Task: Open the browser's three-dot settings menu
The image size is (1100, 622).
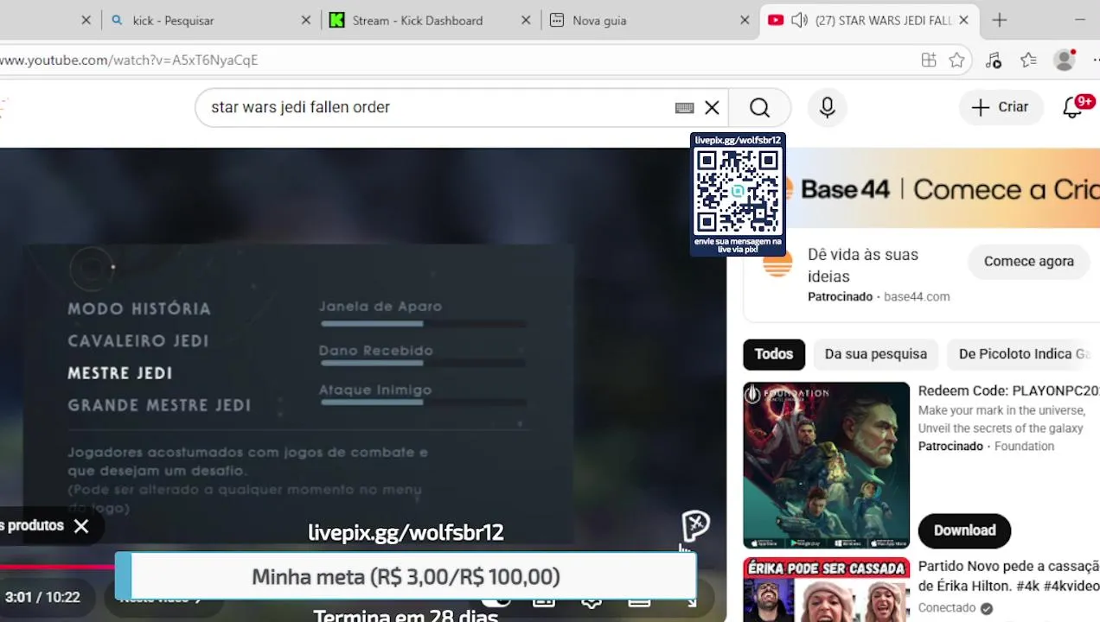Action: click(x=1095, y=60)
